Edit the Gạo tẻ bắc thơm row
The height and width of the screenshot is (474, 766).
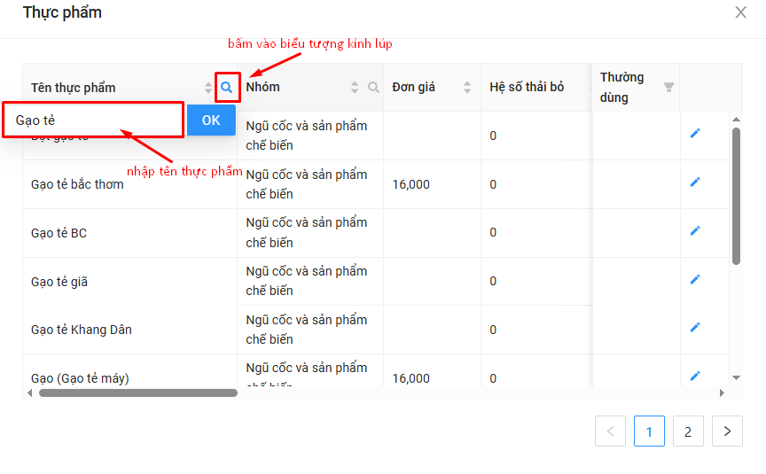[695, 182]
